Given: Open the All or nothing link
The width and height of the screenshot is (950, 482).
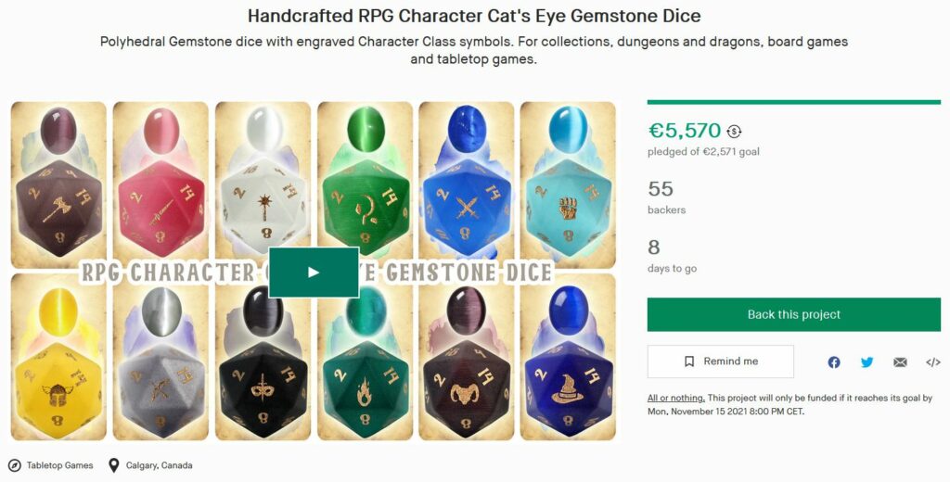Looking at the screenshot, I should 675,398.
